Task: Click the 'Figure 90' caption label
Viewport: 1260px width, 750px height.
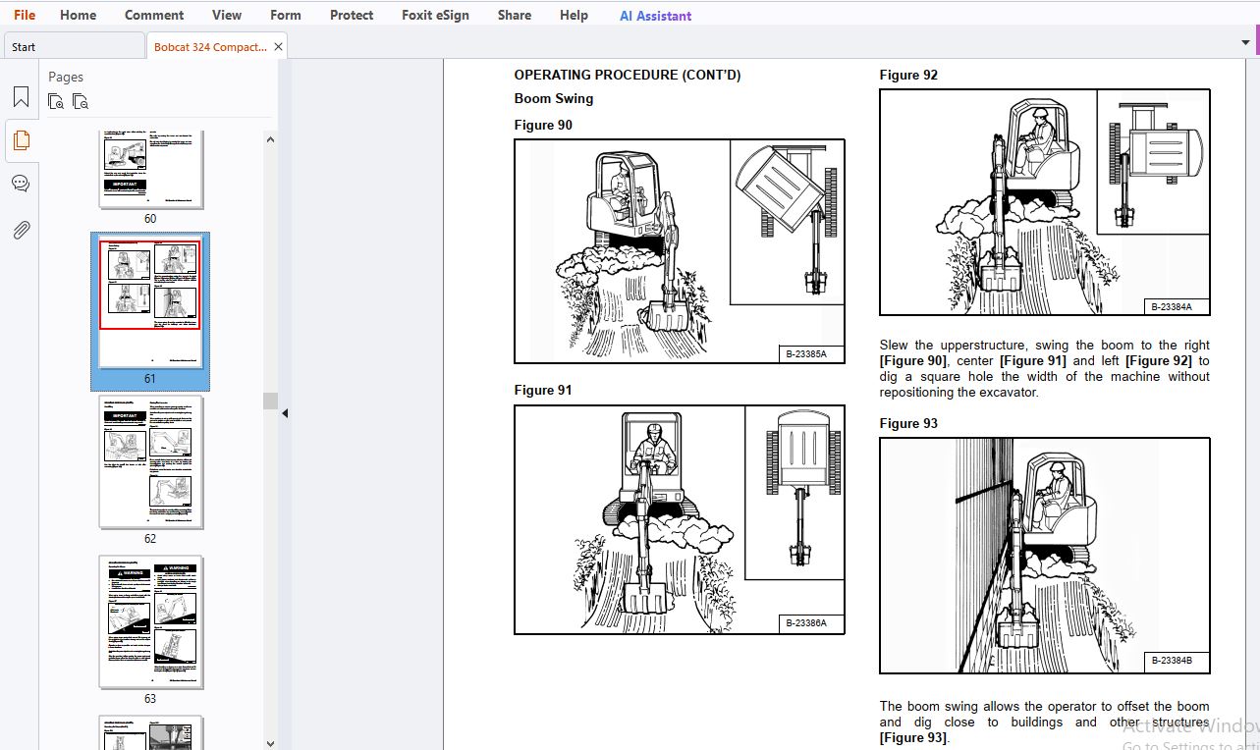Action: (543, 125)
